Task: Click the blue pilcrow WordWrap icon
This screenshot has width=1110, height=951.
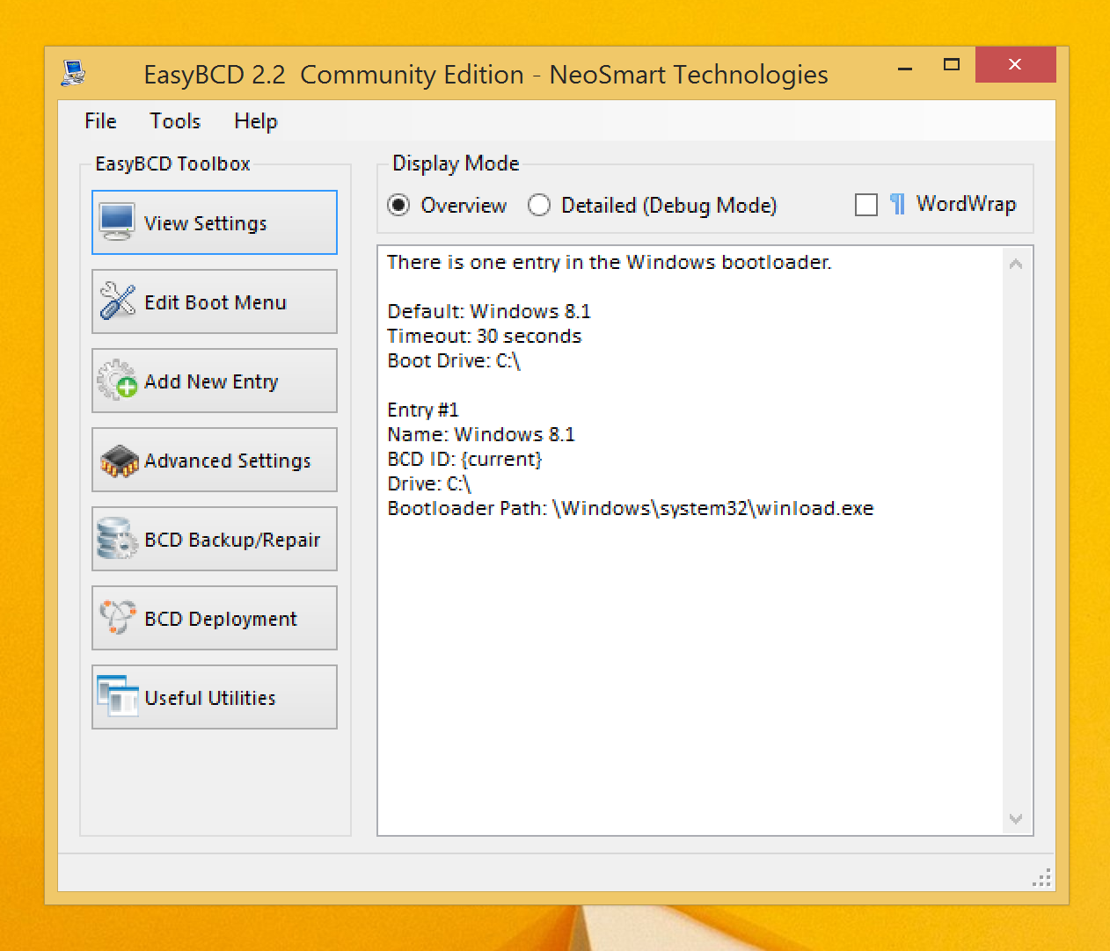Action: [x=897, y=204]
